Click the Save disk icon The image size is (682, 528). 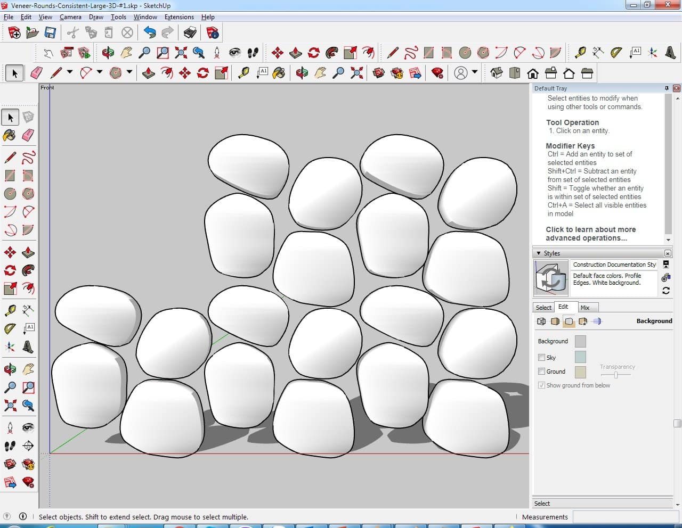coord(50,33)
